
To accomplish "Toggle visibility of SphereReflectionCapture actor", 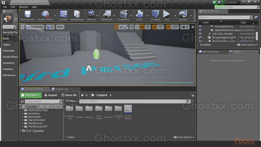I will 200,30.
